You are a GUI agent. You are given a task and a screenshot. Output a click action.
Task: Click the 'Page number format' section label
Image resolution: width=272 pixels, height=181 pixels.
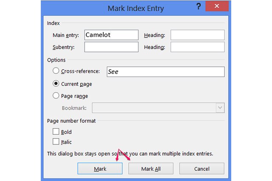click(71, 121)
